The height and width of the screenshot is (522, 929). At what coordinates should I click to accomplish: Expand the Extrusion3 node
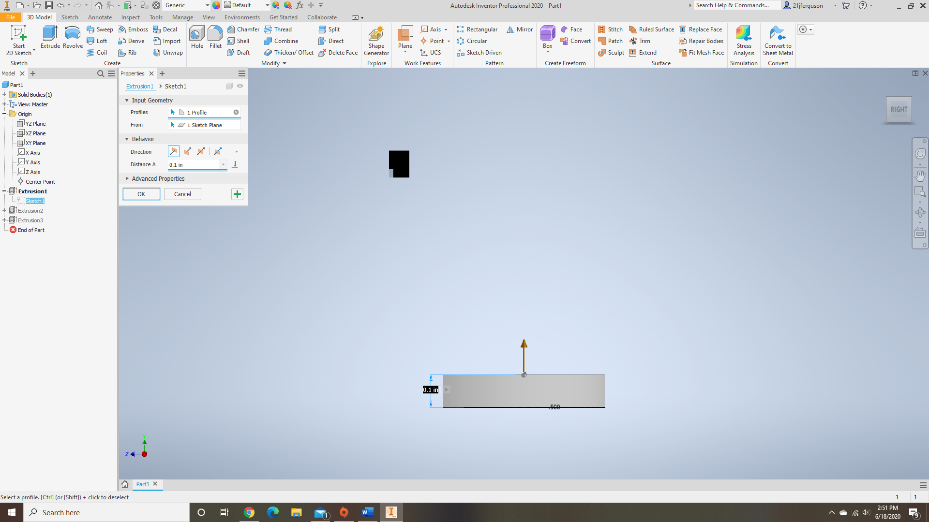pos(4,220)
